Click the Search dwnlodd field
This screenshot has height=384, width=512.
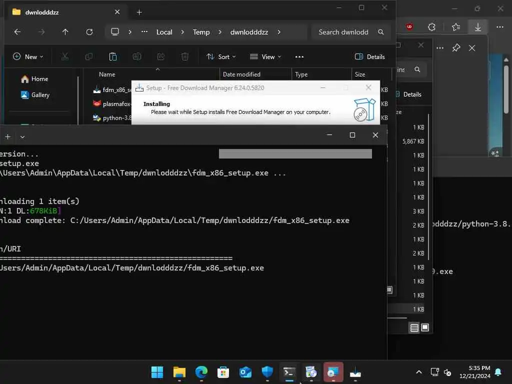(x=350, y=32)
